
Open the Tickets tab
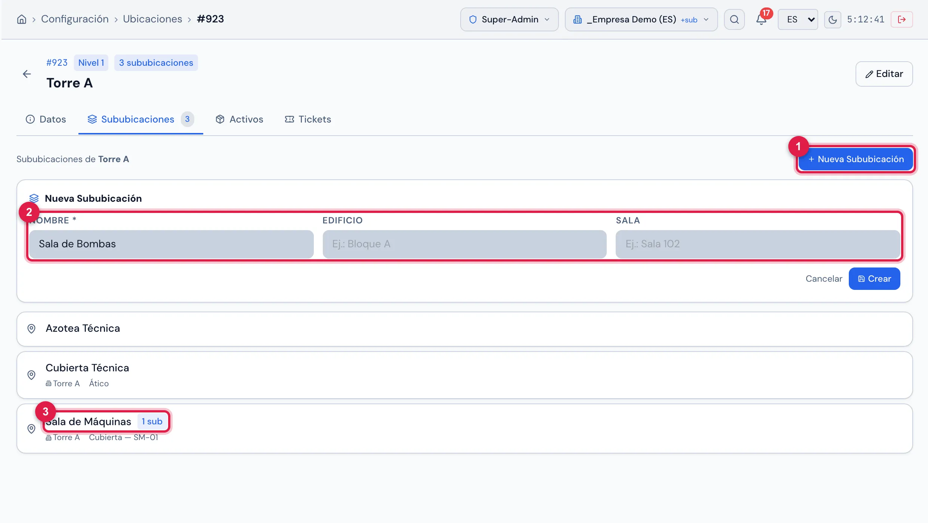coord(308,119)
